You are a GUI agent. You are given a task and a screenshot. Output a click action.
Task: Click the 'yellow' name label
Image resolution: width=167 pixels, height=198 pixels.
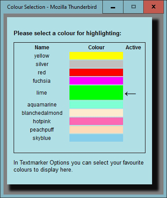point(42,56)
